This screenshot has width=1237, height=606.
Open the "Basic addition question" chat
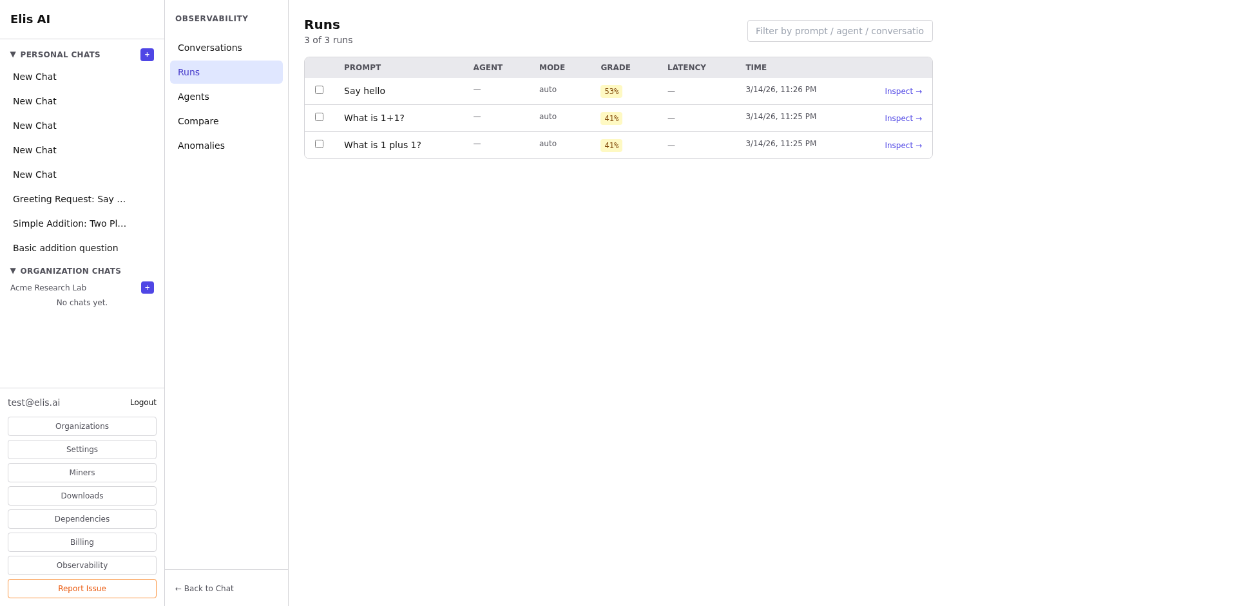coord(65,248)
